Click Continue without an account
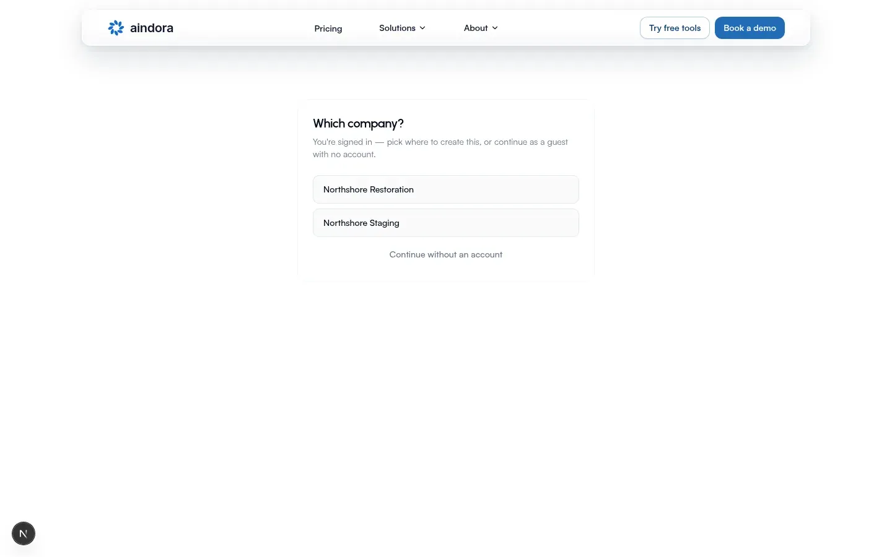The image size is (892, 557). 446,254
